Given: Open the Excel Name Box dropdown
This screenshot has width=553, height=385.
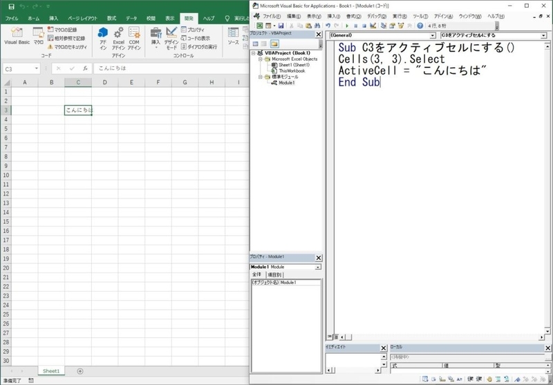Looking at the screenshot, I should pyautogui.click(x=37, y=68).
